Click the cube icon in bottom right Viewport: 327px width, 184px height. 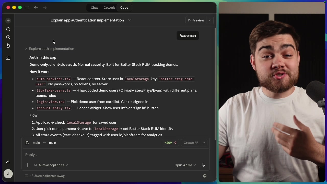pos(205,176)
